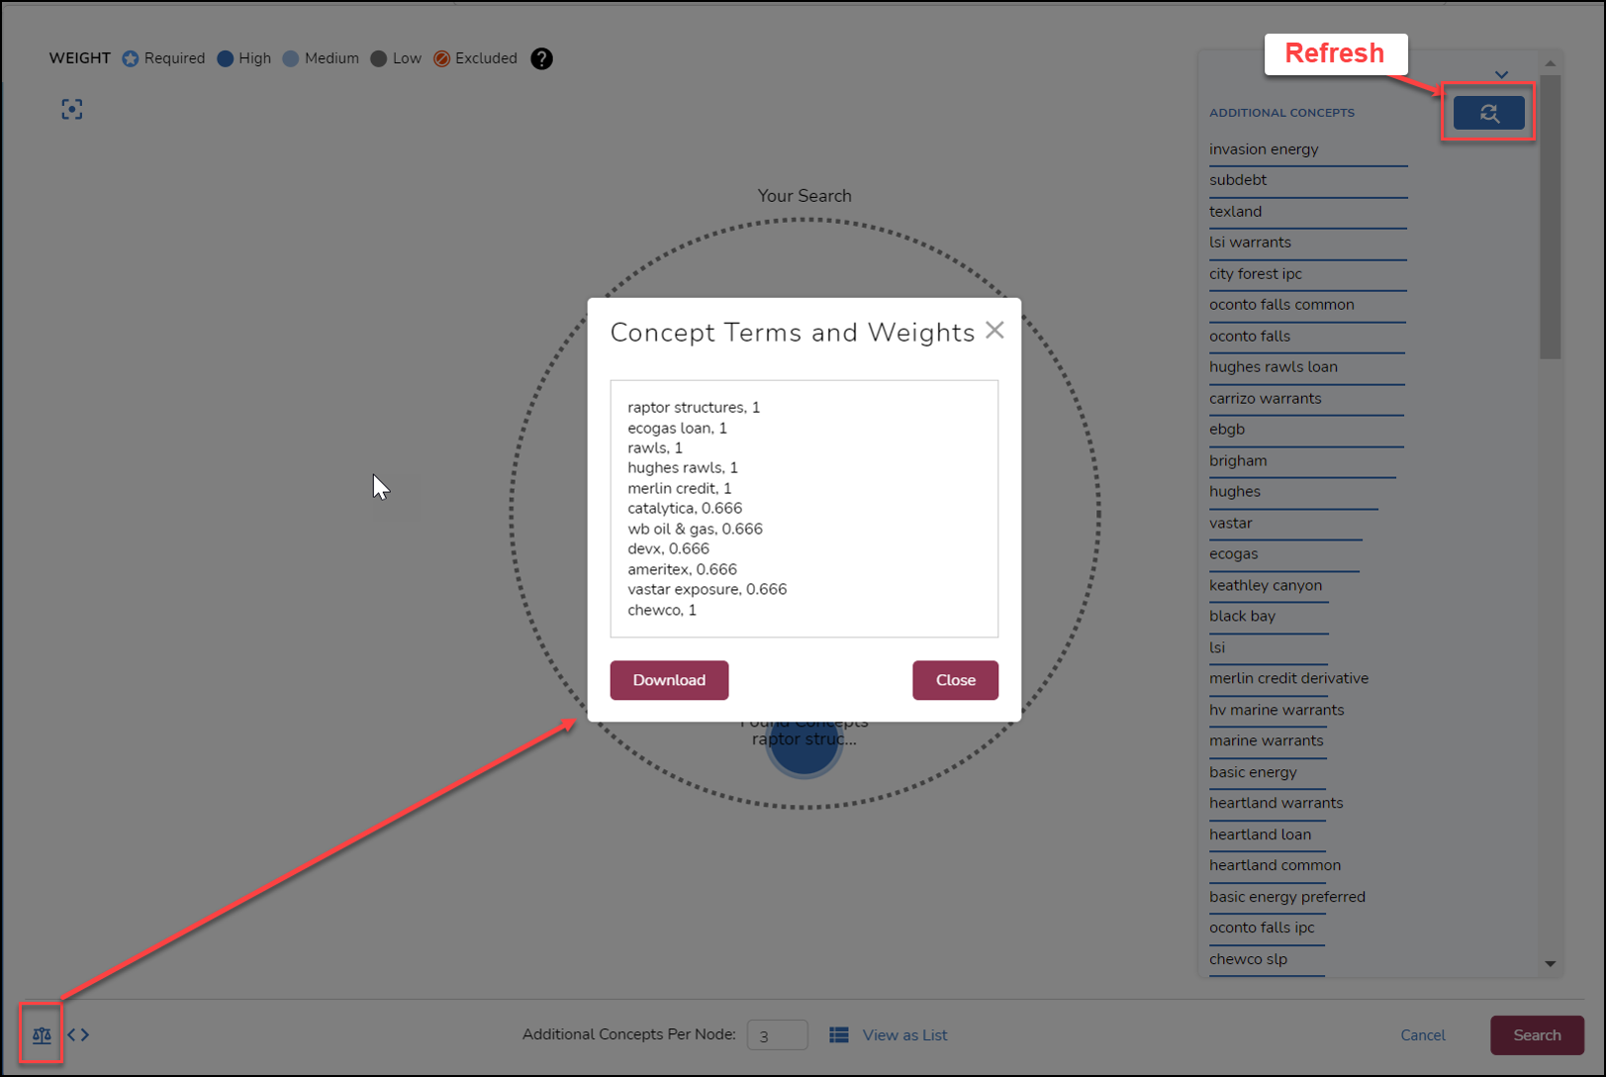Open the weight help question mark
The image size is (1606, 1077).
[x=541, y=58]
